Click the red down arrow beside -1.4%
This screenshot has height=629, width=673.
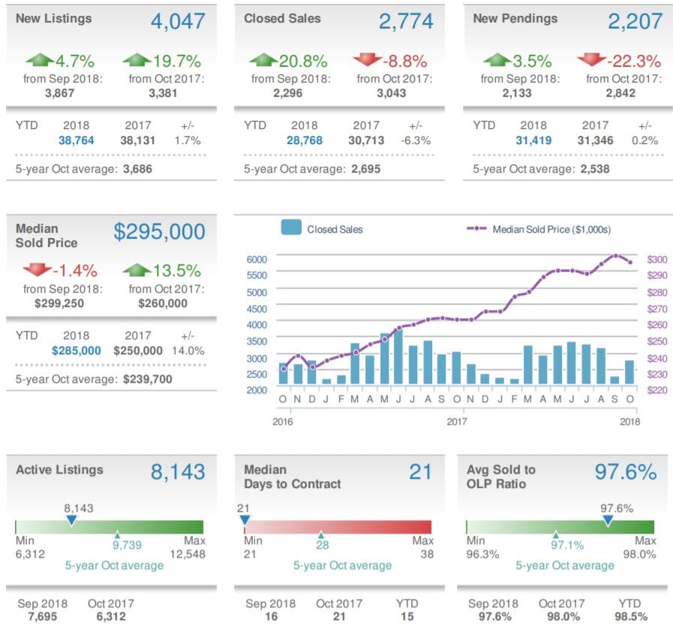[37, 270]
